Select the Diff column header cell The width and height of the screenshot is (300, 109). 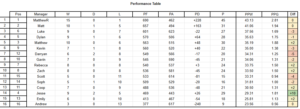pyautogui.click(x=292, y=14)
